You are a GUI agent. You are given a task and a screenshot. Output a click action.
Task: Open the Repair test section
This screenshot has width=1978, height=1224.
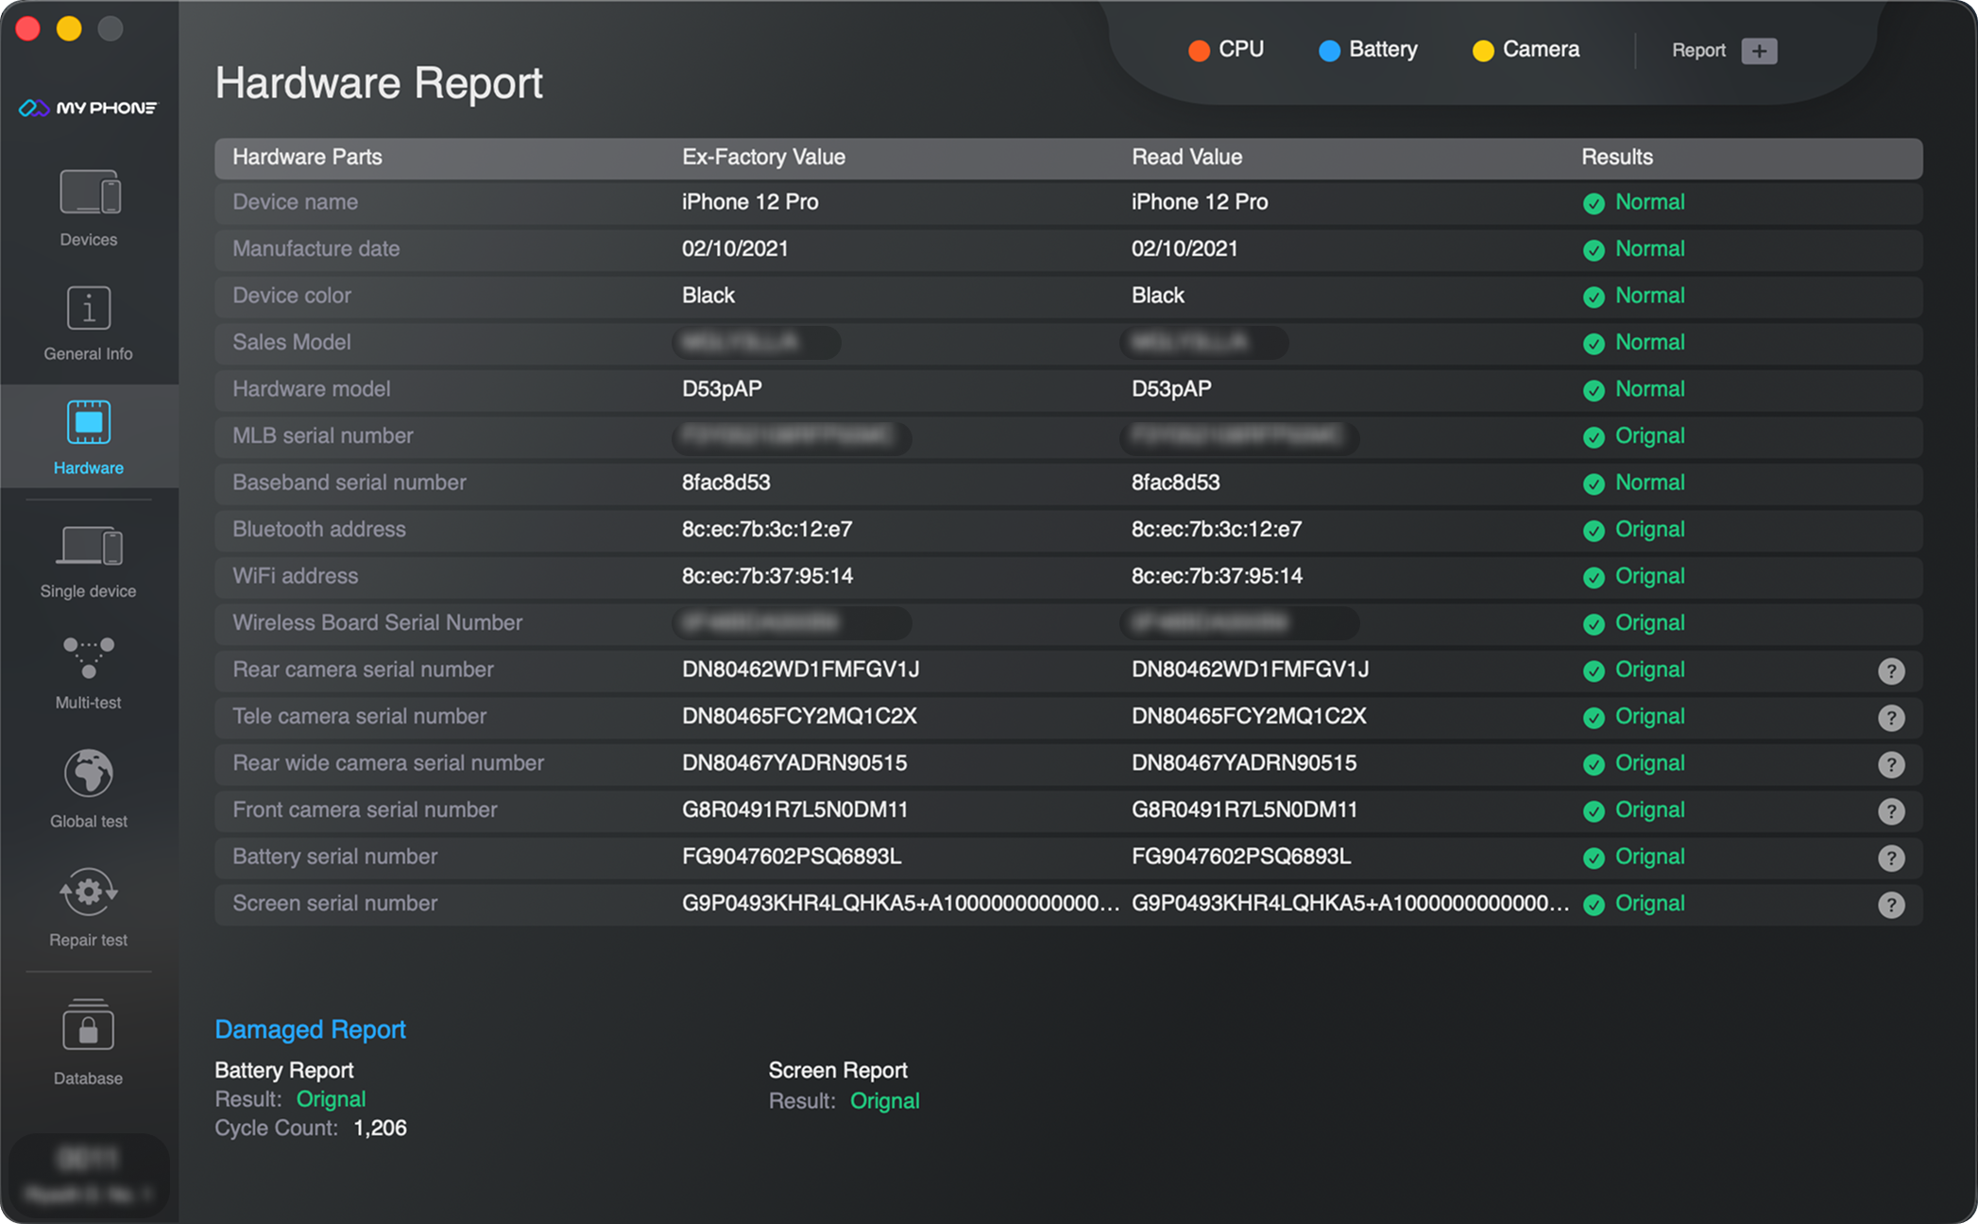coord(89,907)
